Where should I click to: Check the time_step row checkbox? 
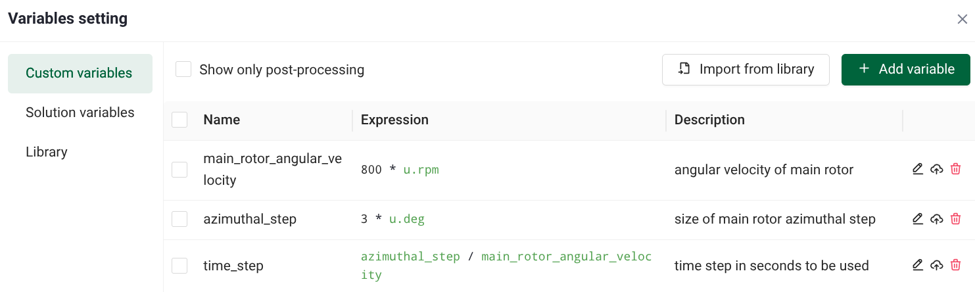179,266
